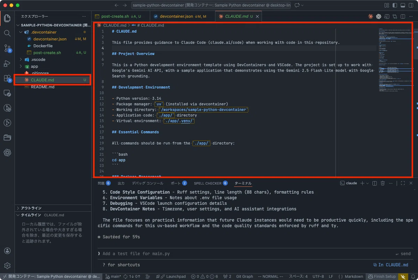Open changes compare icon in editor toolbar
418x280 pixels.
click(395, 16)
